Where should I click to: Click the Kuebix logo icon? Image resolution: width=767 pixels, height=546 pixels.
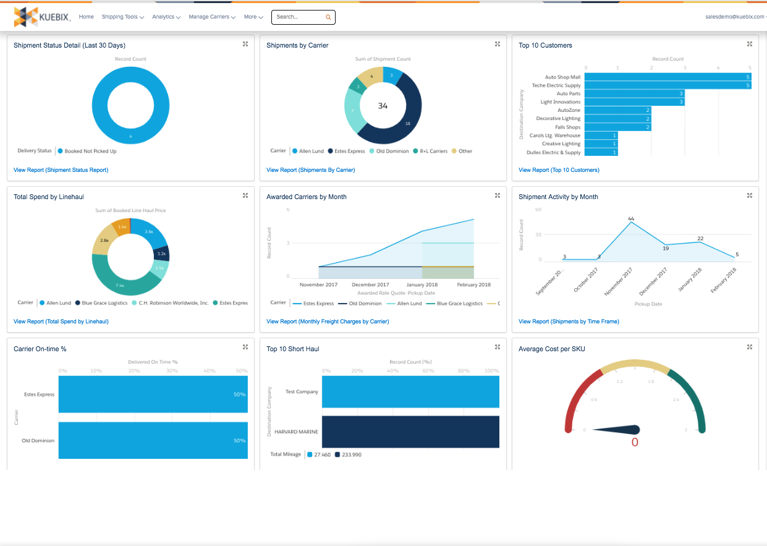point(27,17)
